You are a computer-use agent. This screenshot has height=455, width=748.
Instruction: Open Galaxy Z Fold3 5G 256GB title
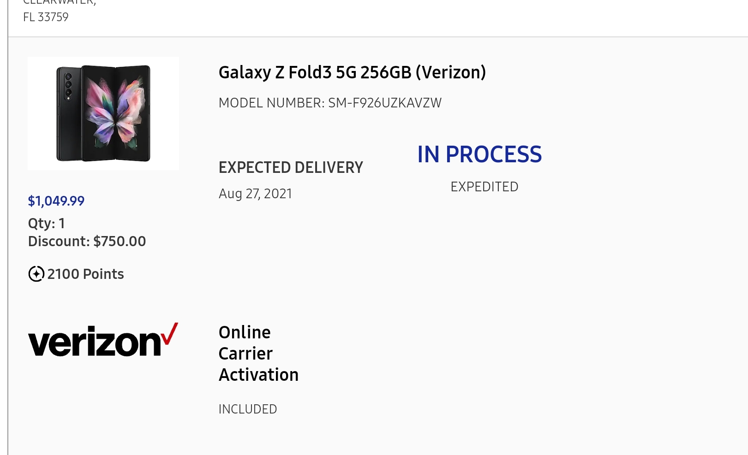coord(352,73)
